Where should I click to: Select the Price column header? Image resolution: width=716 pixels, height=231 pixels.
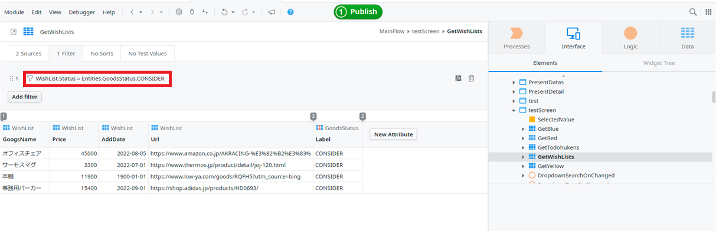click(x=74, y=134)
